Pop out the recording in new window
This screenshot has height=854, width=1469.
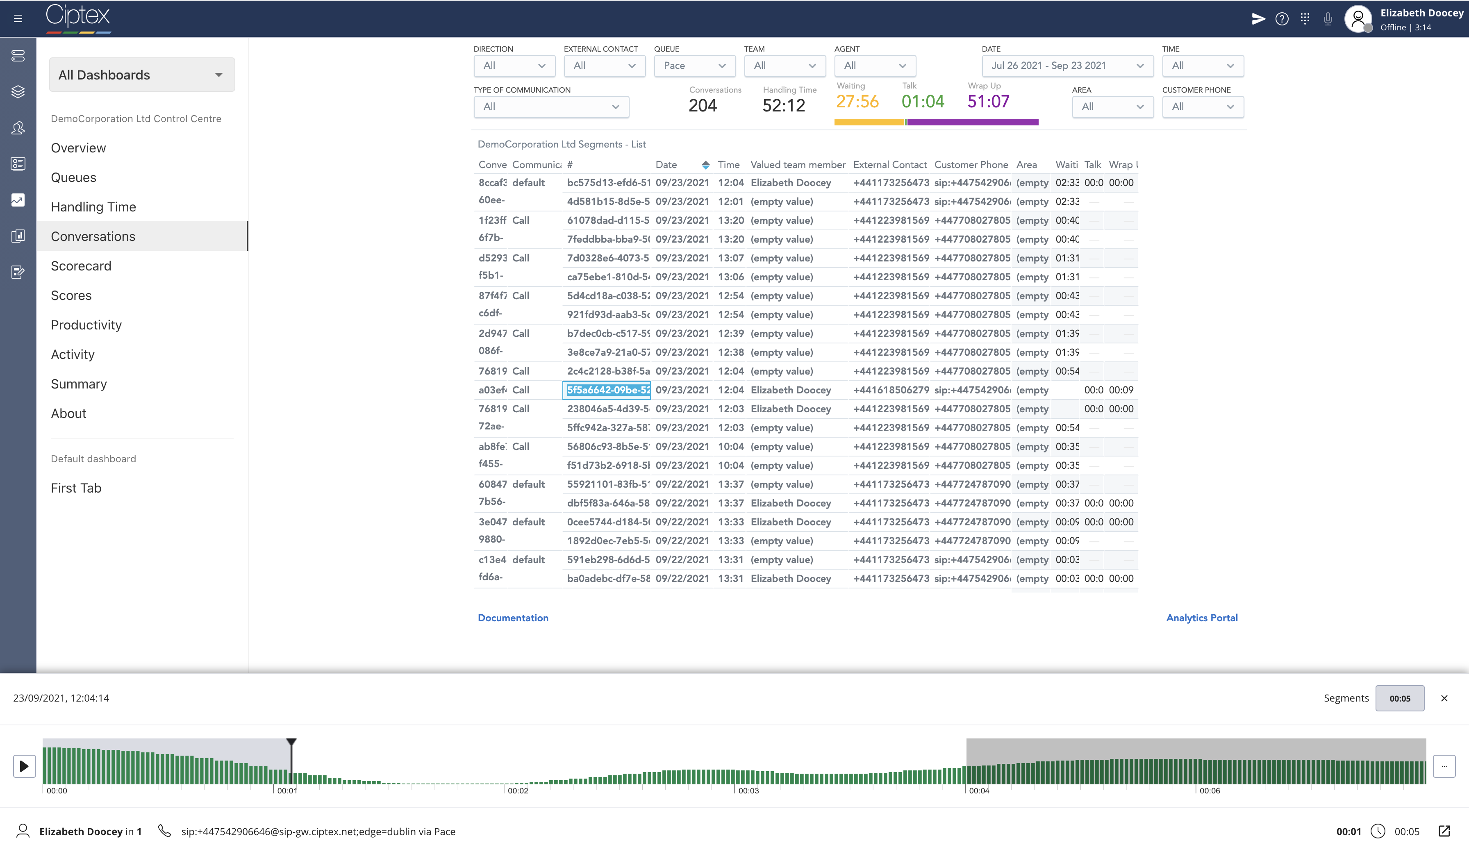[x=1444, y=831]
